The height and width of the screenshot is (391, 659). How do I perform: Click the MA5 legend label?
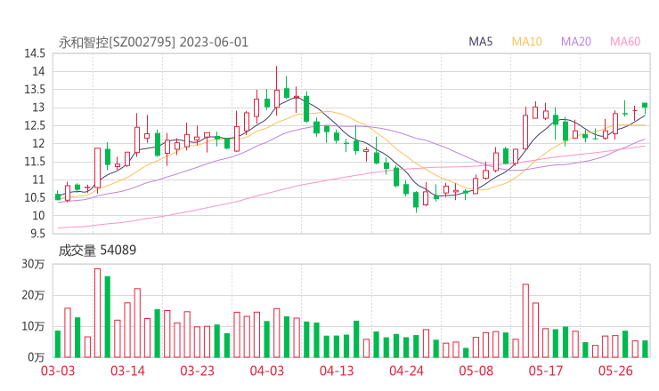click(480, 42)
